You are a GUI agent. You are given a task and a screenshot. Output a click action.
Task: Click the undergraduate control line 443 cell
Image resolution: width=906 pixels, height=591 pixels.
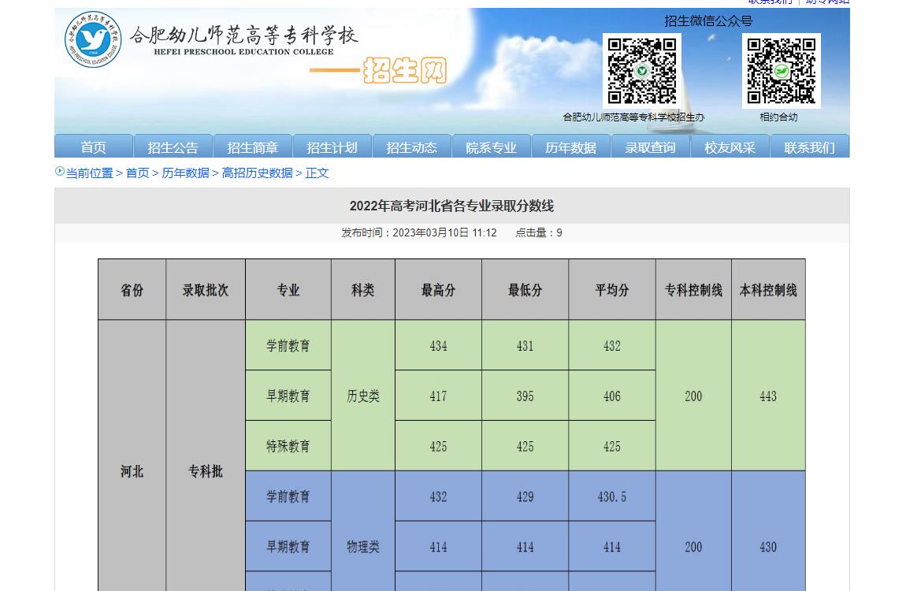(768, 396)
